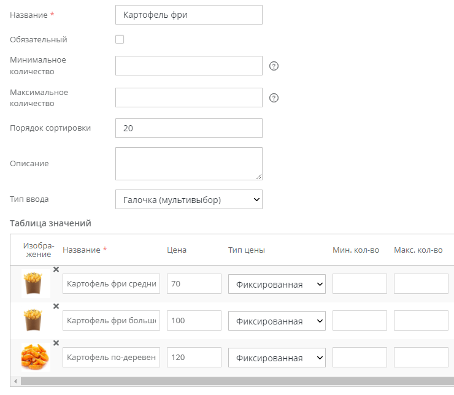Click the Описание text area
Viewport: 454px width, 395px height.
coord(188,163)
